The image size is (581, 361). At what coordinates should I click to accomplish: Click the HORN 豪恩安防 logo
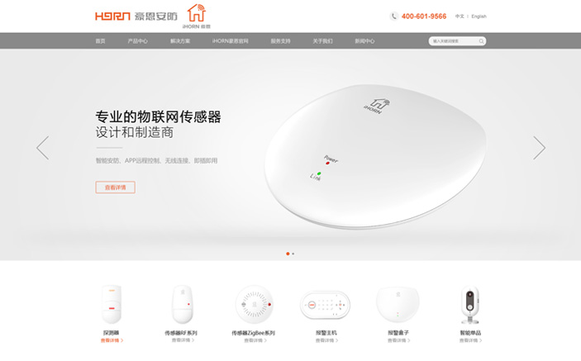136,17
